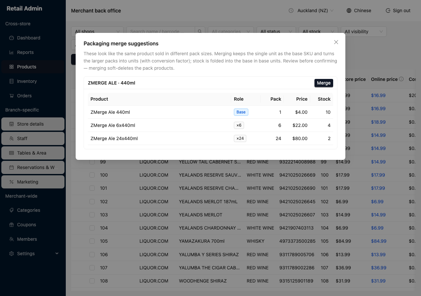Click the Orders cart icon
This screenshot has height=296, width=421.
[x=12, y=96]
